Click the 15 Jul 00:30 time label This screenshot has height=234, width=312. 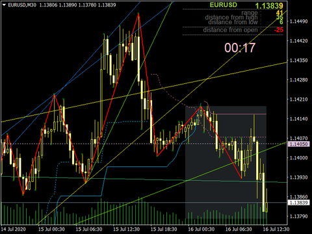(51, 229)
